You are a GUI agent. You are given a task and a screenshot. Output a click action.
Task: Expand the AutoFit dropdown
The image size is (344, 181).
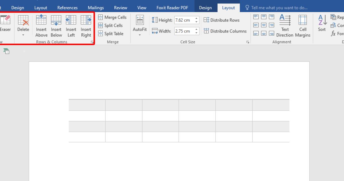click(x=140, y=35)
